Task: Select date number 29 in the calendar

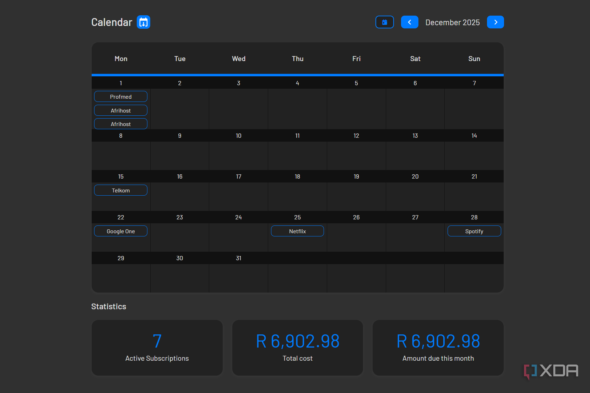Action: point(121,258)
